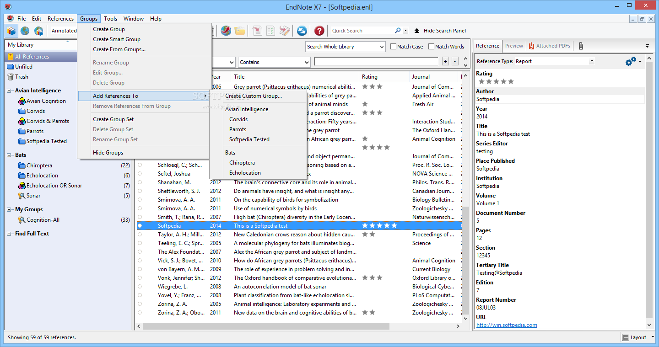Toggle read status dot for Shettleworth row
The width and height of the screenshot is (659, 347).
pyautogui.click(x=140, y=191)
